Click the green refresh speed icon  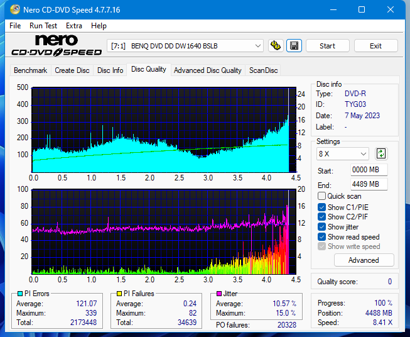pyautogui.click(x=381, y=153)
